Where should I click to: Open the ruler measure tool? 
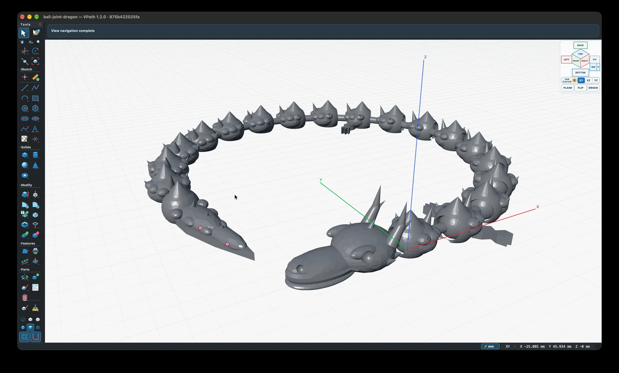(x=35, y=77)
